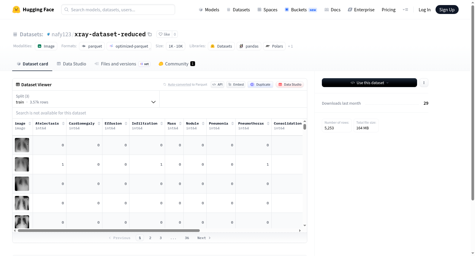Click the 1K - 10K size tag

(x=176, y=46)
